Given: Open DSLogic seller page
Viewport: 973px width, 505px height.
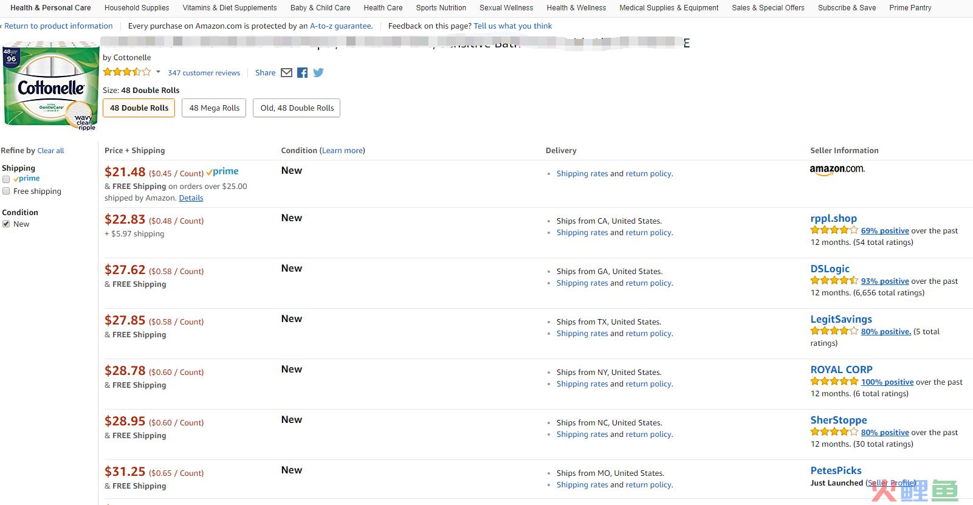Looking at the screenshot, I should point(830,269).
